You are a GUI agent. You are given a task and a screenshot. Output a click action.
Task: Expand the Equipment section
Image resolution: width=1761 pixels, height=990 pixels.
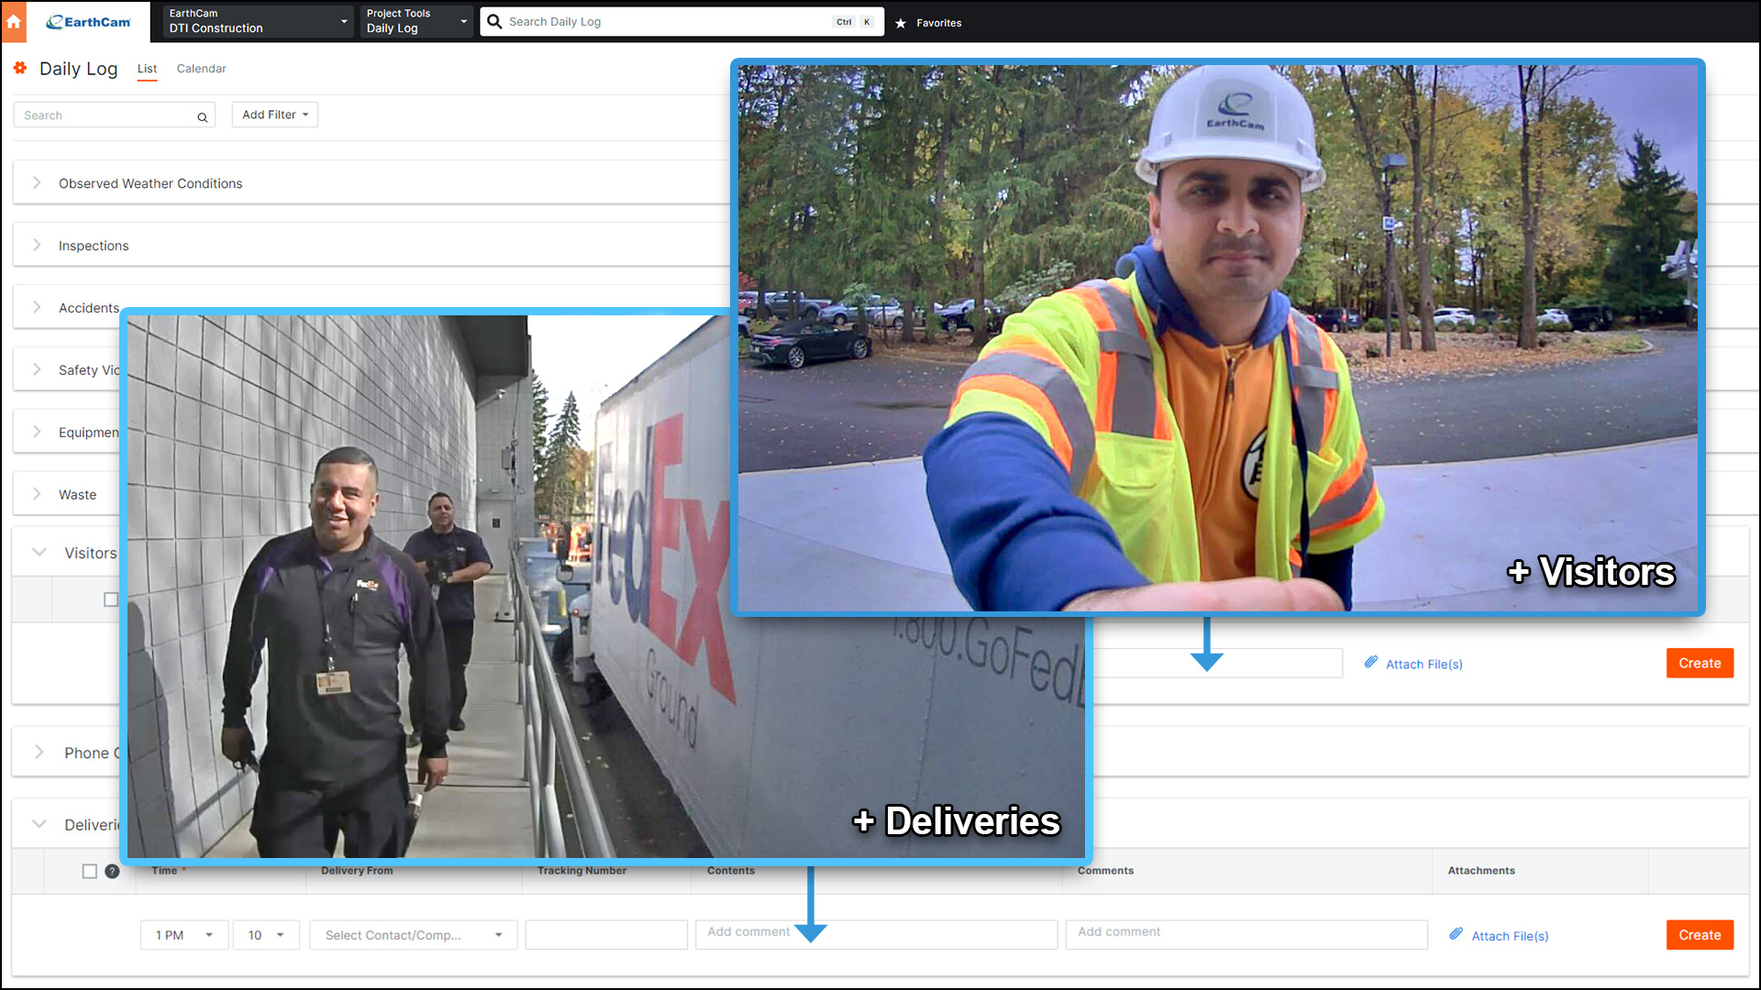(x=37, y=432)
